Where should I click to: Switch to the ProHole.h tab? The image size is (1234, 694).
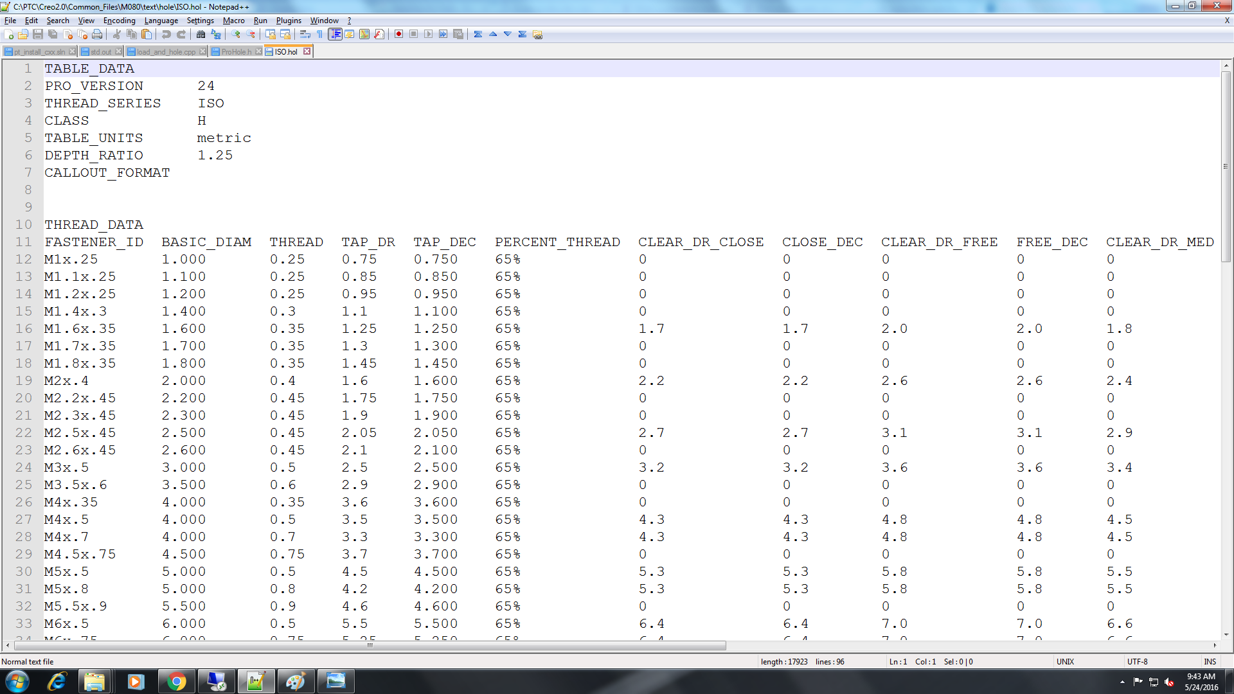[236, 51]
